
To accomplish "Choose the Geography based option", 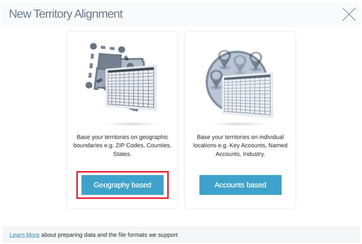I will click(x=122, y=185).
